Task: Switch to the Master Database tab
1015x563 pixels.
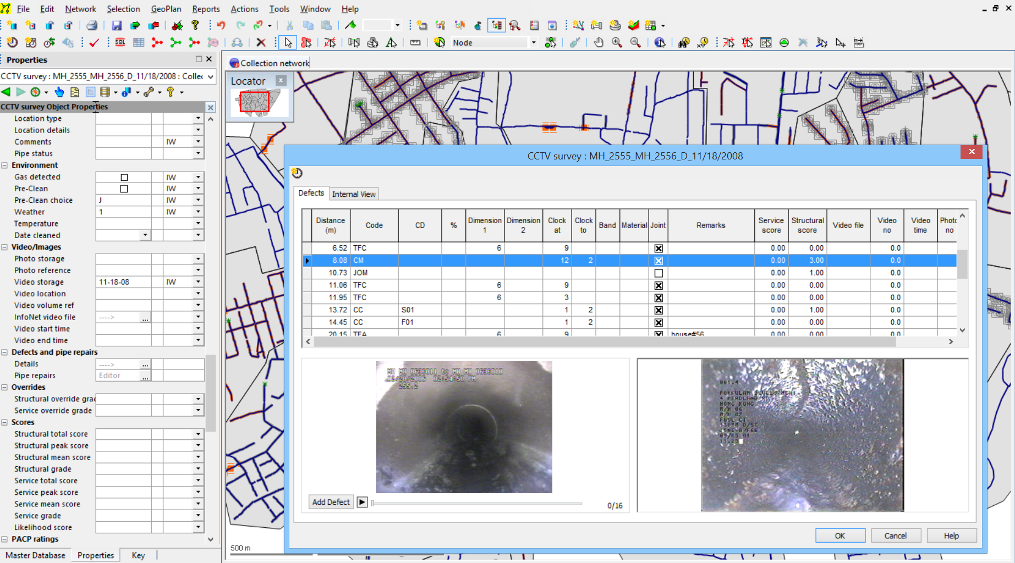Action: tap(36, 555)
